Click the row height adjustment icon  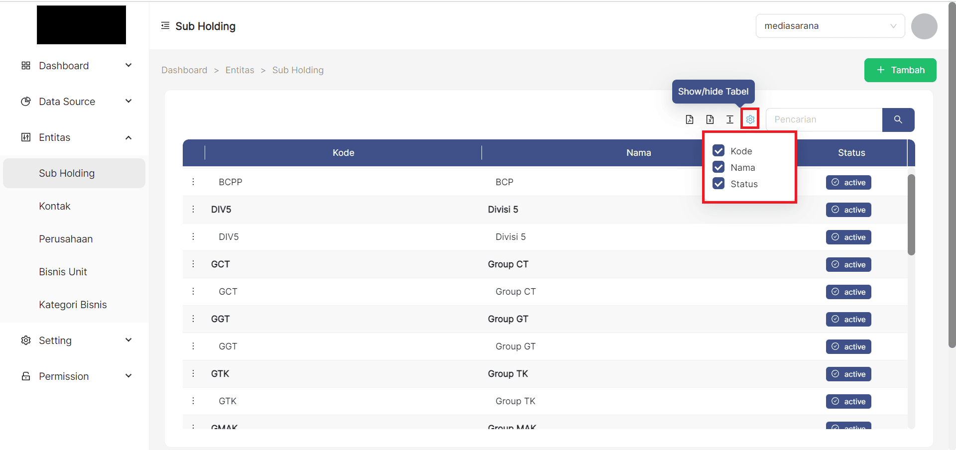tap(730, 119)
